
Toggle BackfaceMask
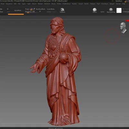coord(41,9)
